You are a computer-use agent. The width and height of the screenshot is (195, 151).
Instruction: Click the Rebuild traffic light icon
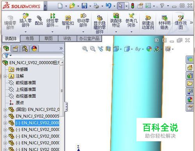coord(133,6)
